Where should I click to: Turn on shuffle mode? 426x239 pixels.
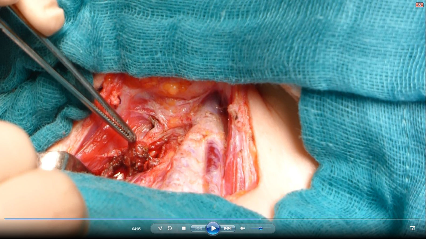[x=160, y=228]
